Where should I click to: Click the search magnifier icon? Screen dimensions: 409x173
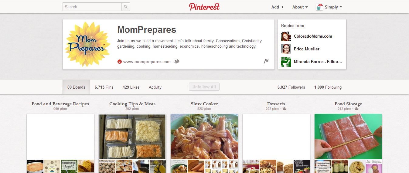[126, 7]
